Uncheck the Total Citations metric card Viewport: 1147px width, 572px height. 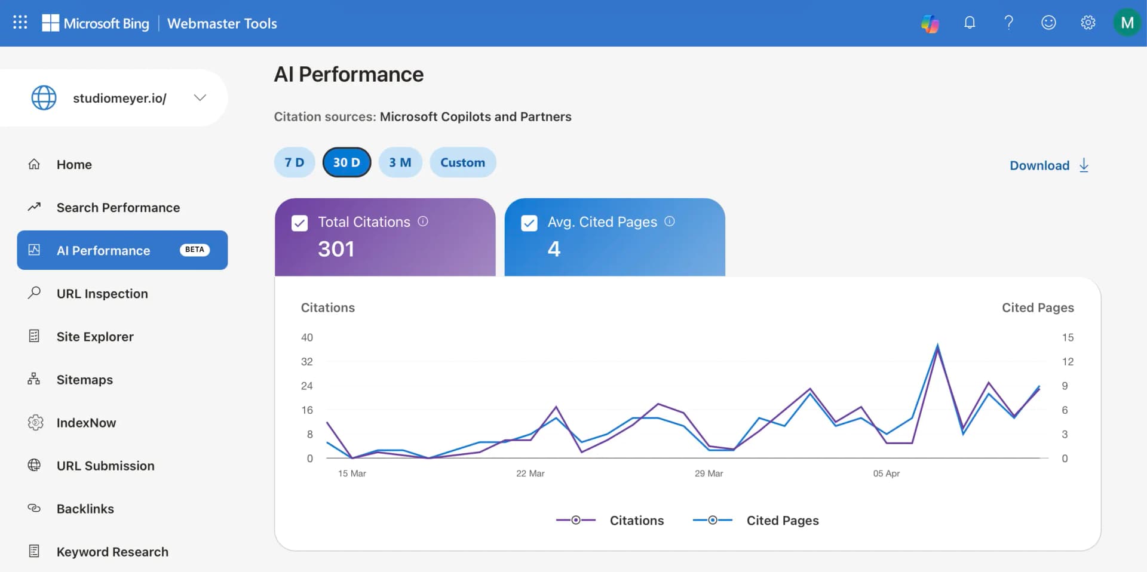click(x=299, y=222)
